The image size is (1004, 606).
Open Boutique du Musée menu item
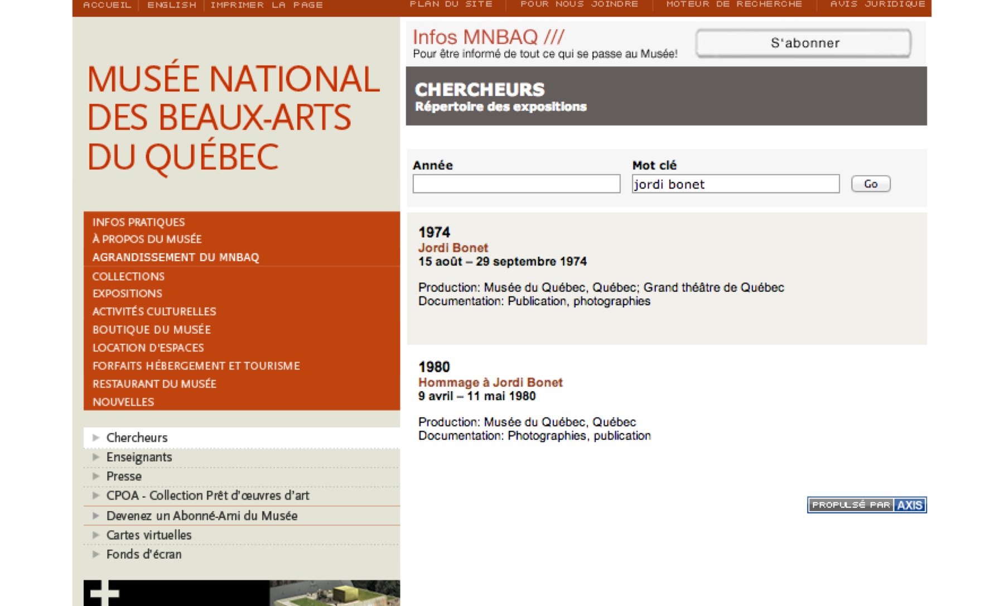(x=152, y=330)
